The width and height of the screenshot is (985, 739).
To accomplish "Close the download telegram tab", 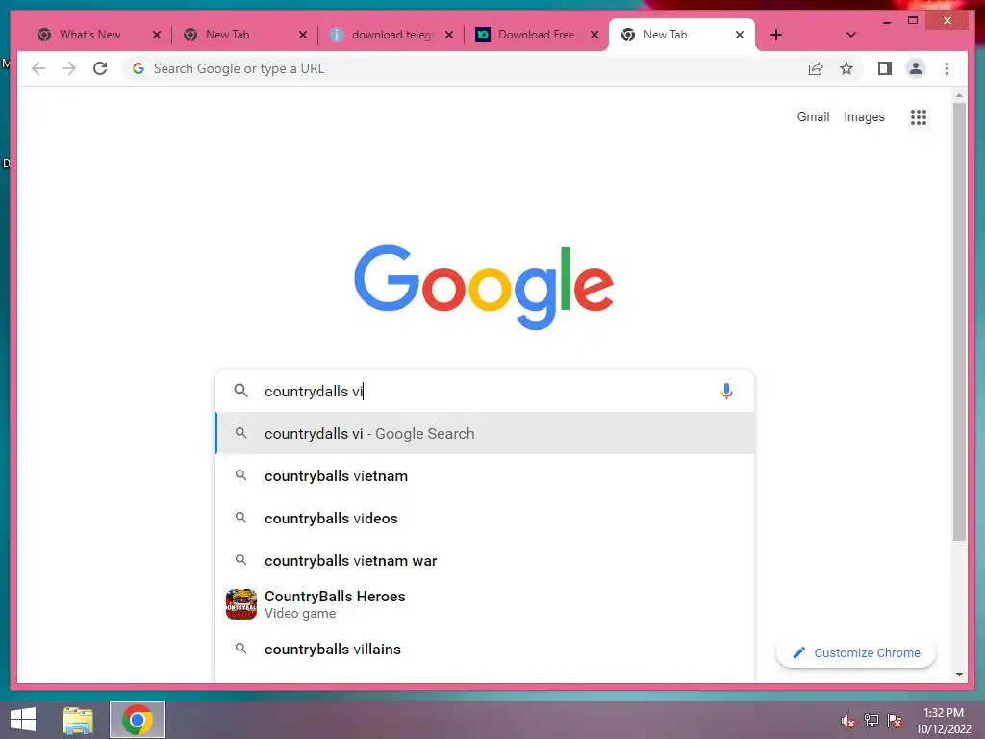I will (x=448, y=35).
